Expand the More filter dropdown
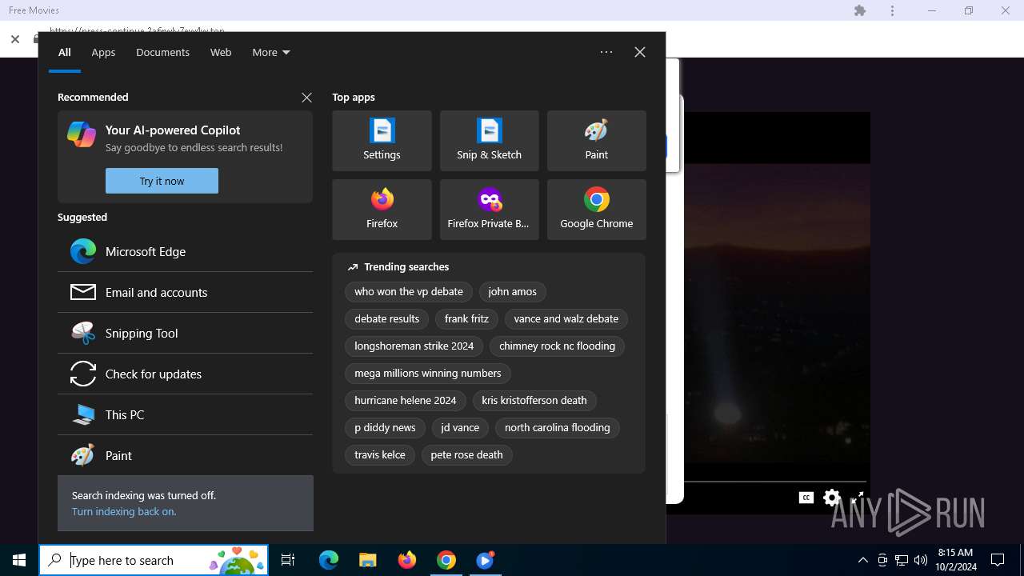This screenshot has height=576, width=1024. [x=271, y=52]
